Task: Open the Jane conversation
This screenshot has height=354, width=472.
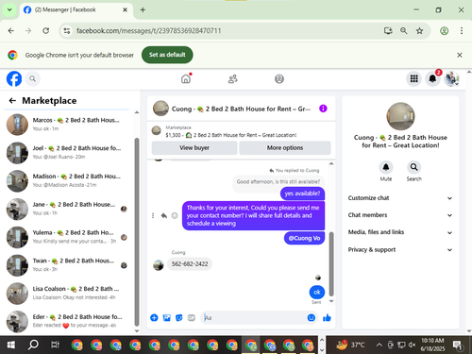Action: click(68, 209)
